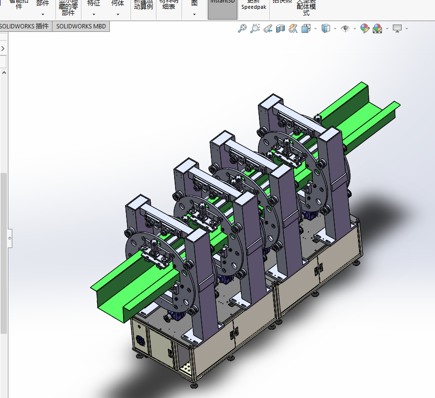This screenshot has width=435, height=398.
Task: Expand the View Orientation dropdown arrow
Action: coord(315,28)
